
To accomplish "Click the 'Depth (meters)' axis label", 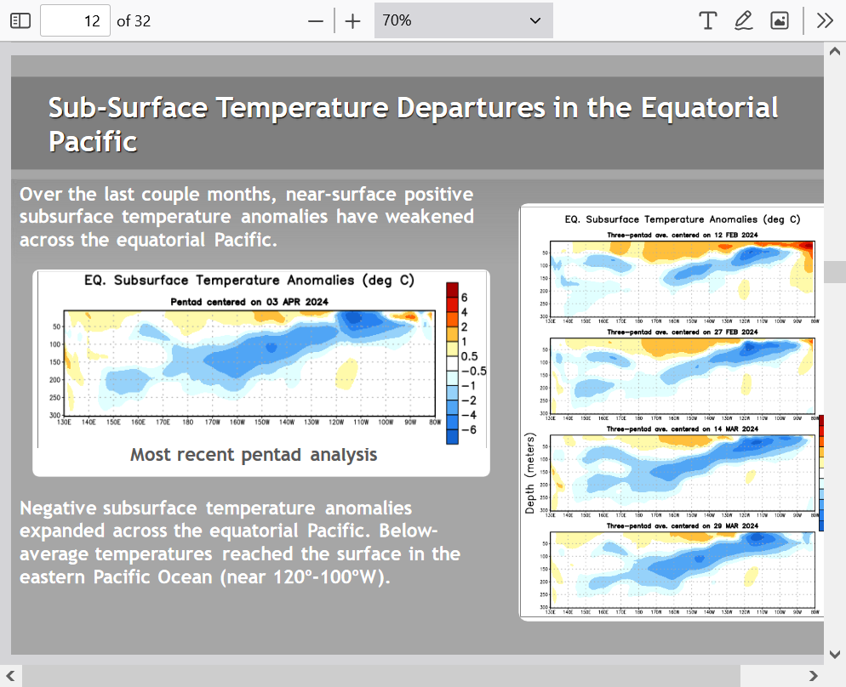I will pyautogui.click(x=530, y=473).
